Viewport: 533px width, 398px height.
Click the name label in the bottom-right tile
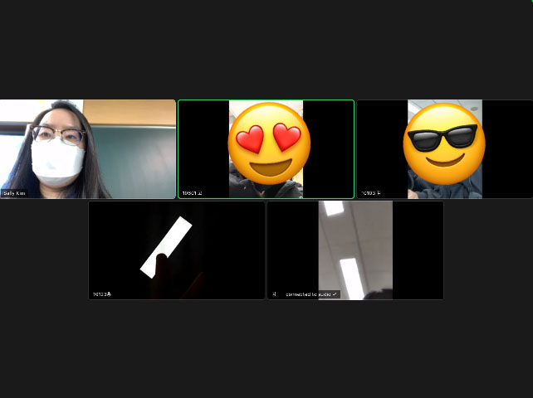tap(275, 294)
